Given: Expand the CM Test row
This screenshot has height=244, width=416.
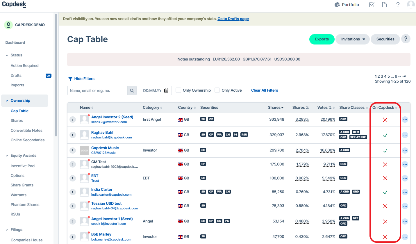Looking at the screenshot, I should [73, 164].
